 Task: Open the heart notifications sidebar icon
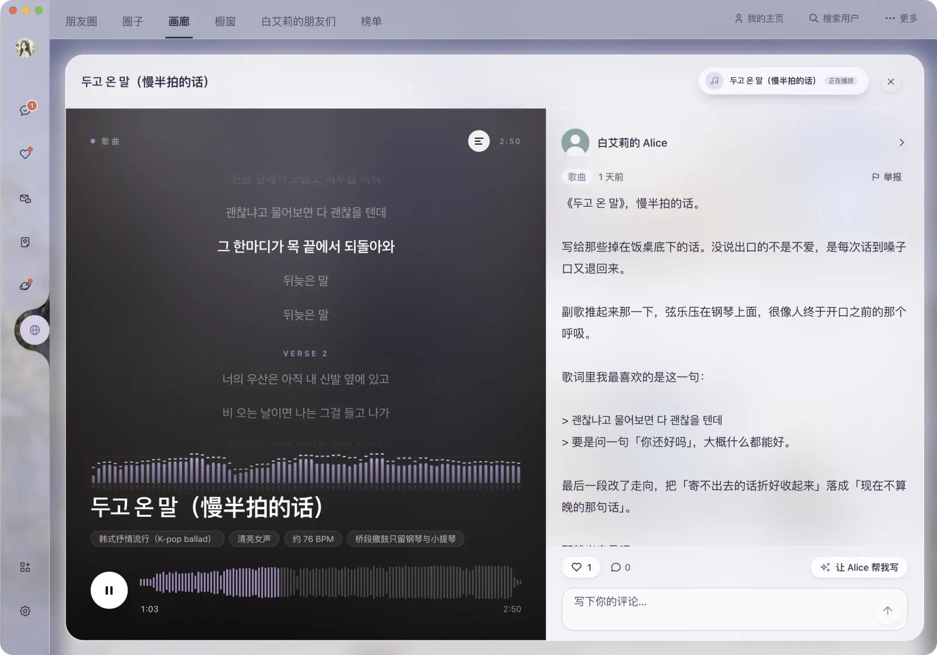pyautogui.click(x=25, y=153)
